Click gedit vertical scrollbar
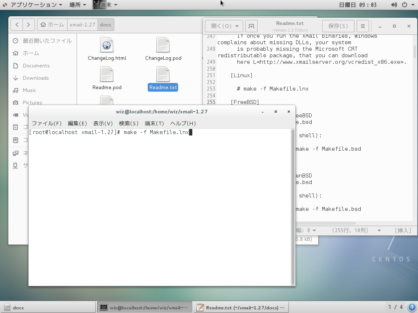Image resolution: width=418 pixels, height=313 pixels. click(414, 52)
